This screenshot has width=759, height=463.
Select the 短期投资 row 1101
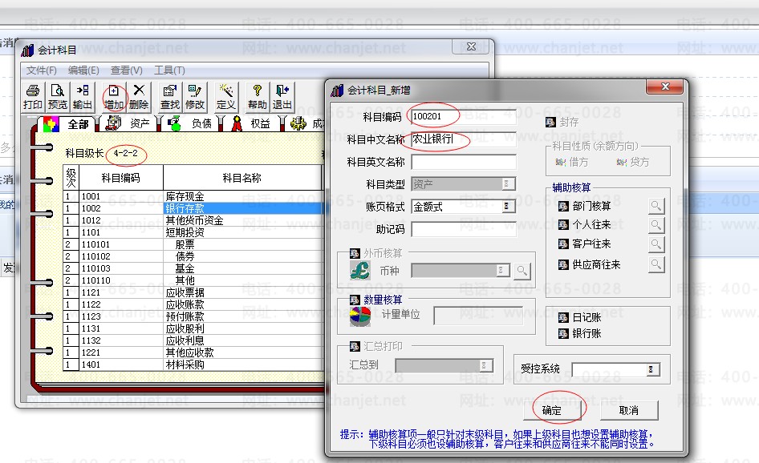(193, 232)
